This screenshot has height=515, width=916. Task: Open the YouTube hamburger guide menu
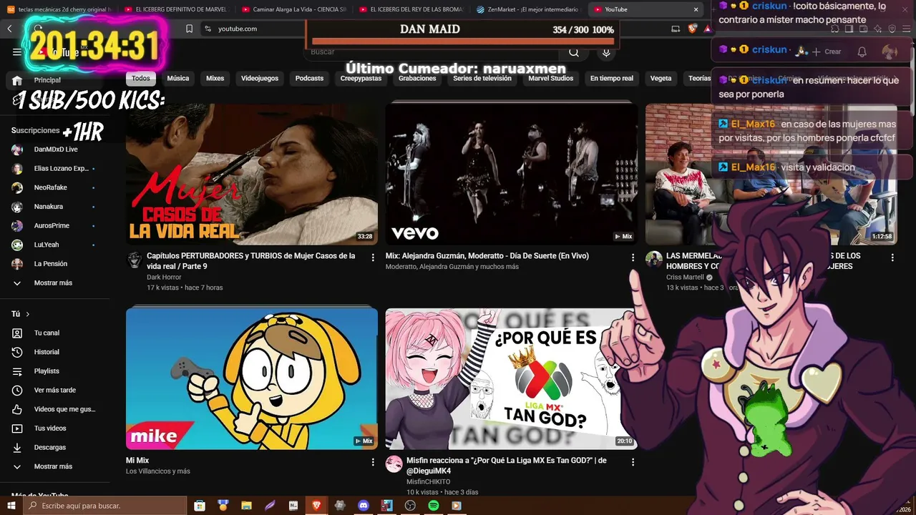[x=17, y=52]
